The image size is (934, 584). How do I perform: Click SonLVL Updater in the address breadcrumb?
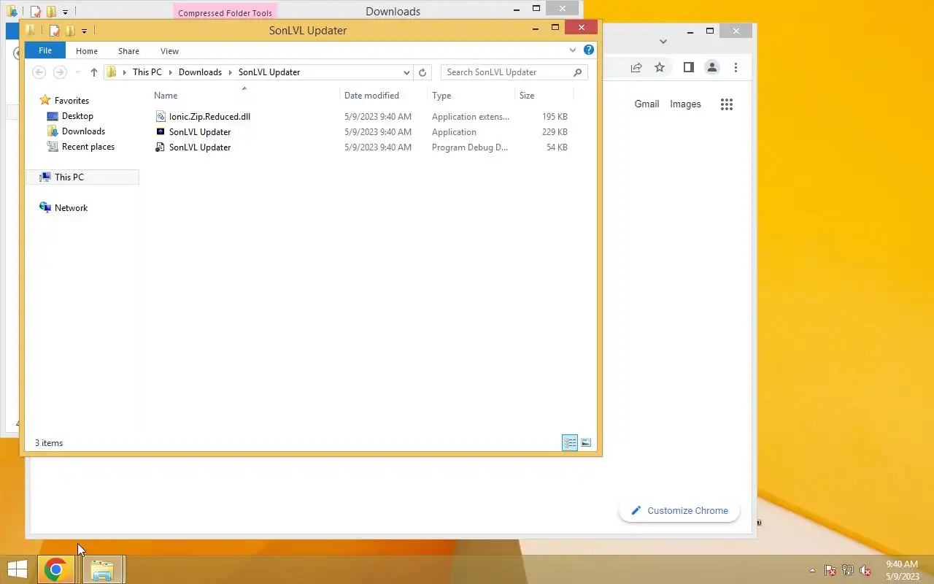tap(269, 72)
